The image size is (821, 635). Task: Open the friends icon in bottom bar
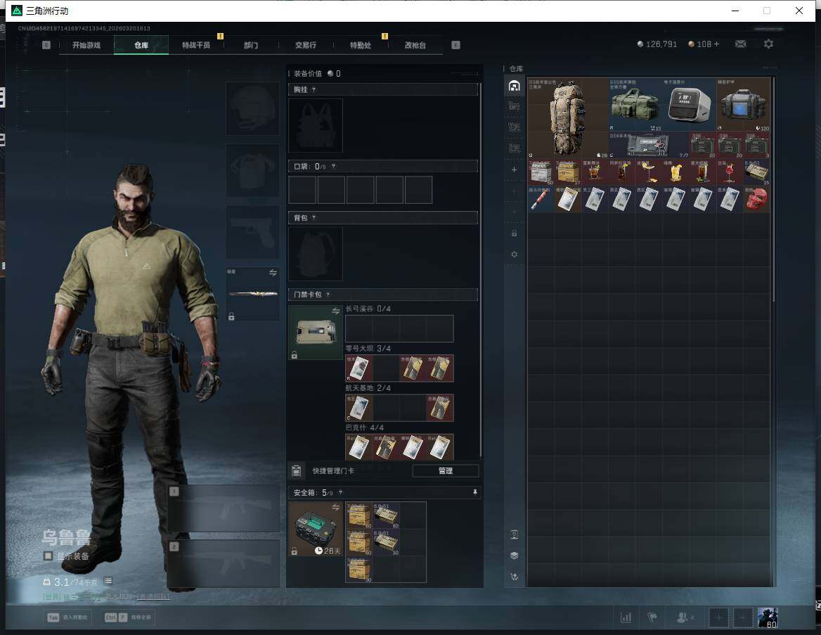[683, 617]
